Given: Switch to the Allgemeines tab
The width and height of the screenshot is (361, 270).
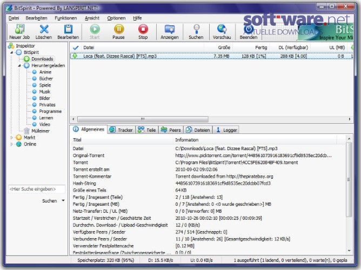Looking at the screenshot, I should 89,129.
